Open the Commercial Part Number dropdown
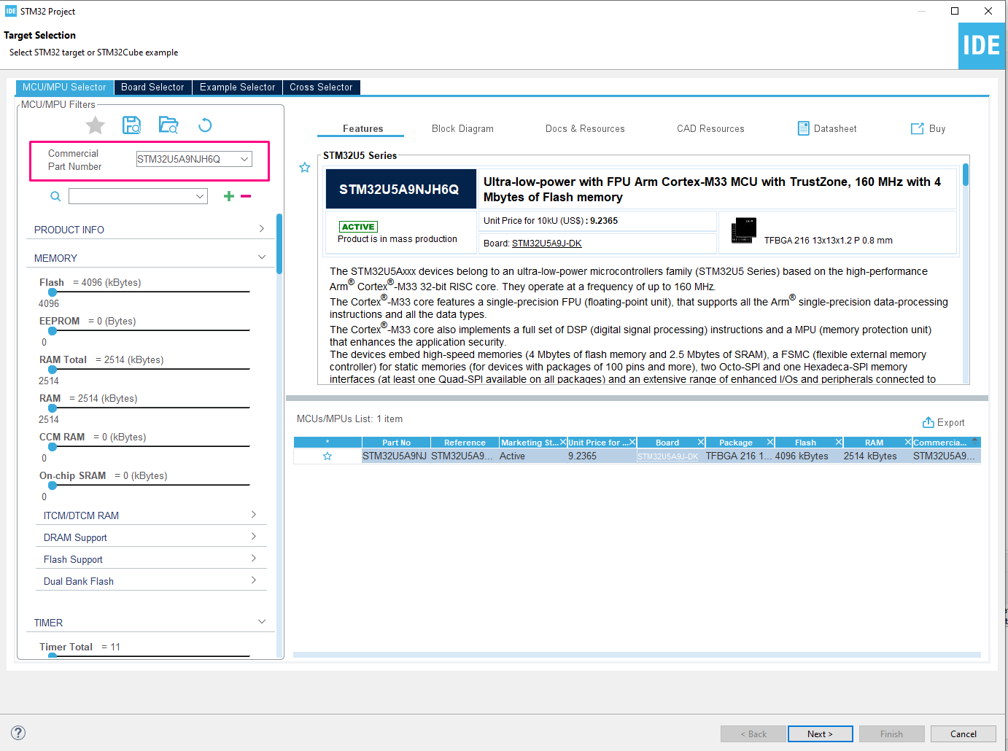Viewport: 1008px width, 751px height. [244, 158]
